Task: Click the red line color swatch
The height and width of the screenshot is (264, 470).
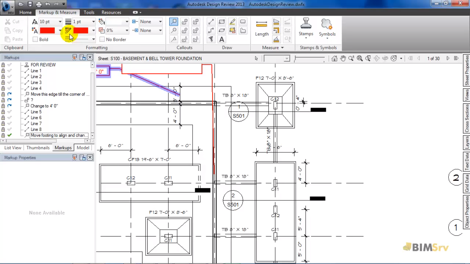Action: (81, 31)
